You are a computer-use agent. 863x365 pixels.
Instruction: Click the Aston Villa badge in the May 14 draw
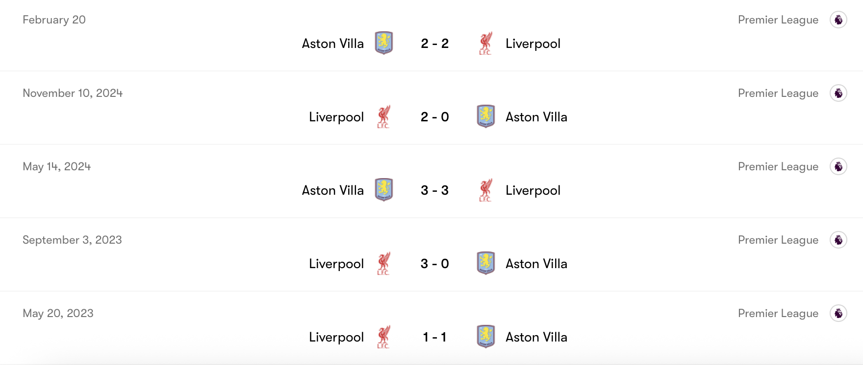pyautogui.click(x=384, y=190)
